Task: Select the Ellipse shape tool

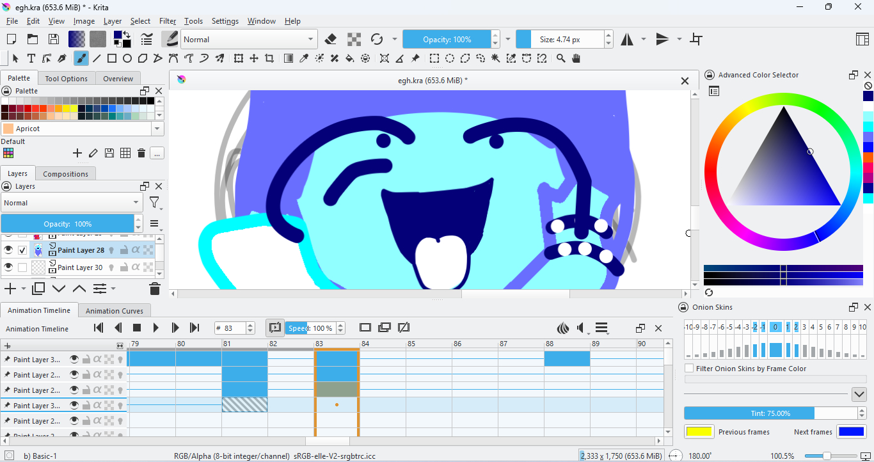Action: click(x=127, y=58)
